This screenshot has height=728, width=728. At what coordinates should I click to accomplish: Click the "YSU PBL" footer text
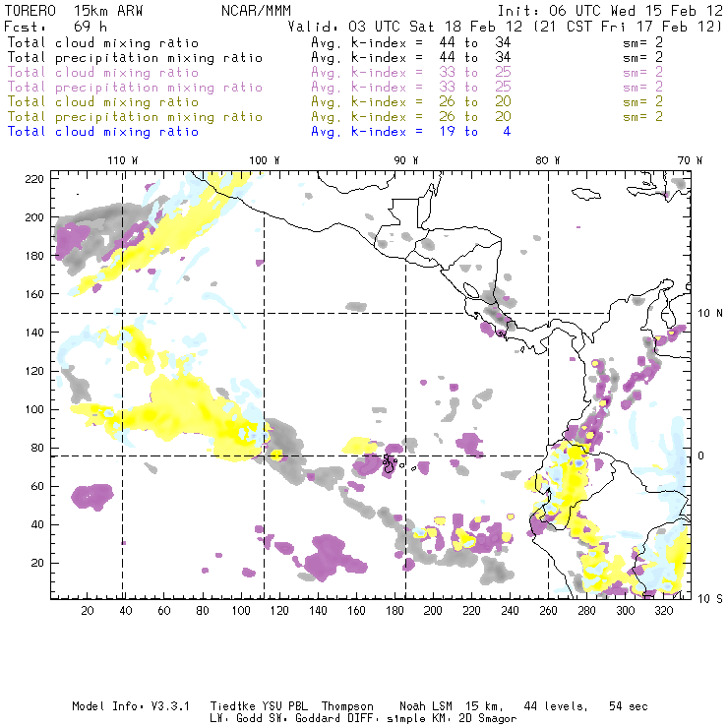tap(284, 706)
